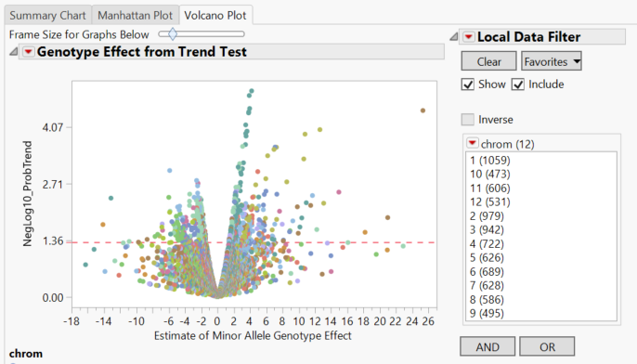The width and height of the screenshot is (637, 364).
Task: Select the Volcano Plot tab
Action: 215,16
